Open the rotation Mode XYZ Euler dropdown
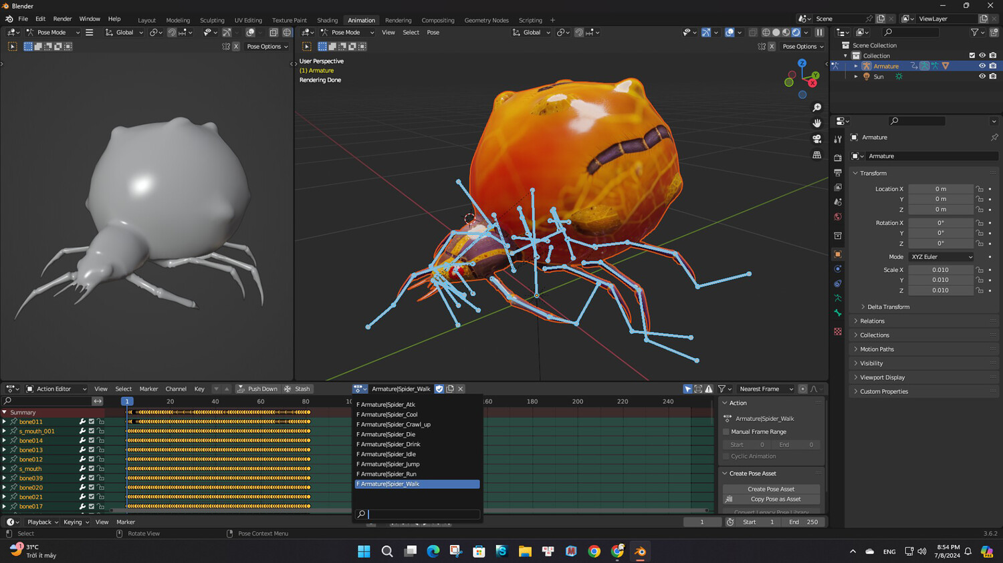This screenshot has width=1003, height=563. [x=941, y=257]
